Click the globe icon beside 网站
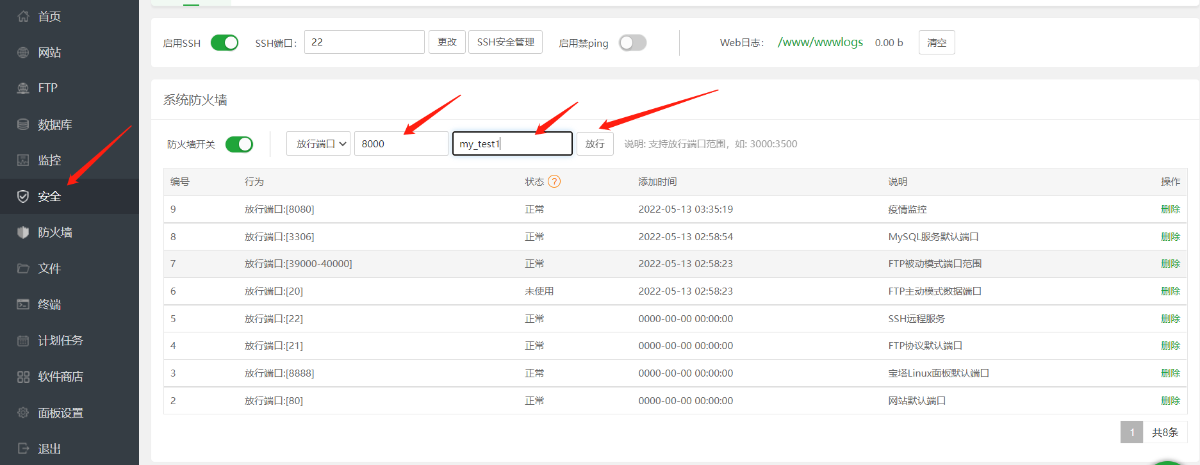Viewport: 1200px width, 465px height. coord(23,53)
